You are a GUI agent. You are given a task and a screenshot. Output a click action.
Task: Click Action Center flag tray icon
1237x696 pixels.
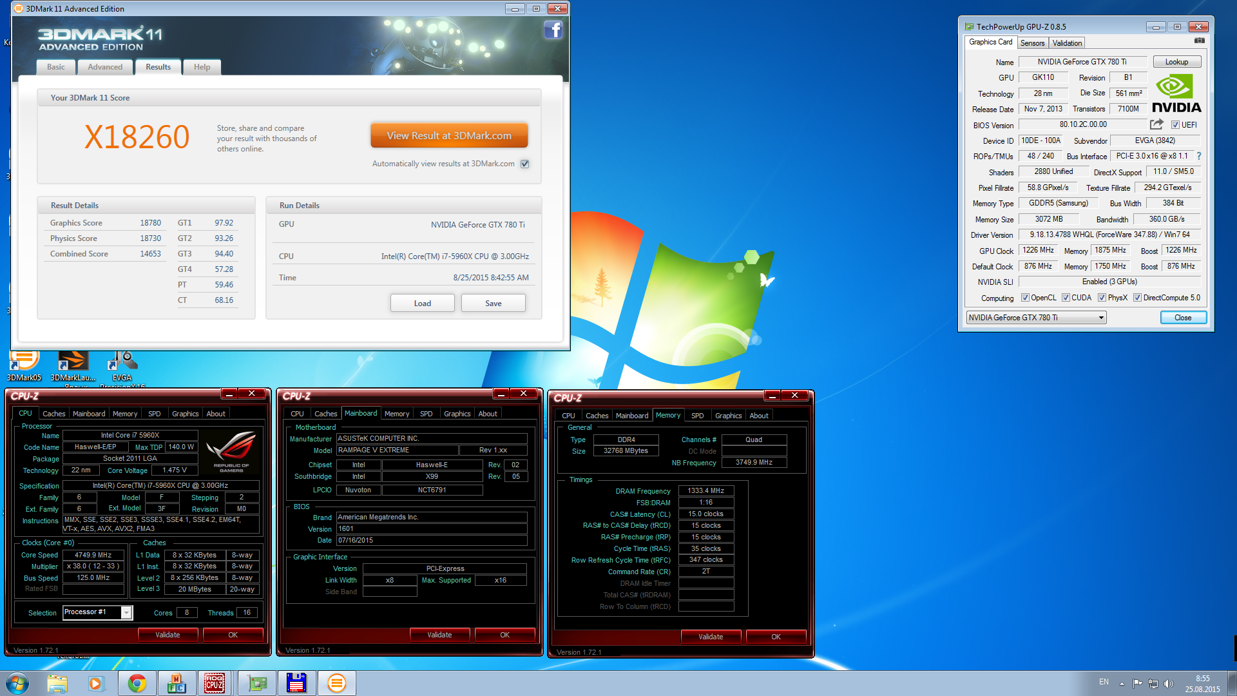tap(1137, 683)
